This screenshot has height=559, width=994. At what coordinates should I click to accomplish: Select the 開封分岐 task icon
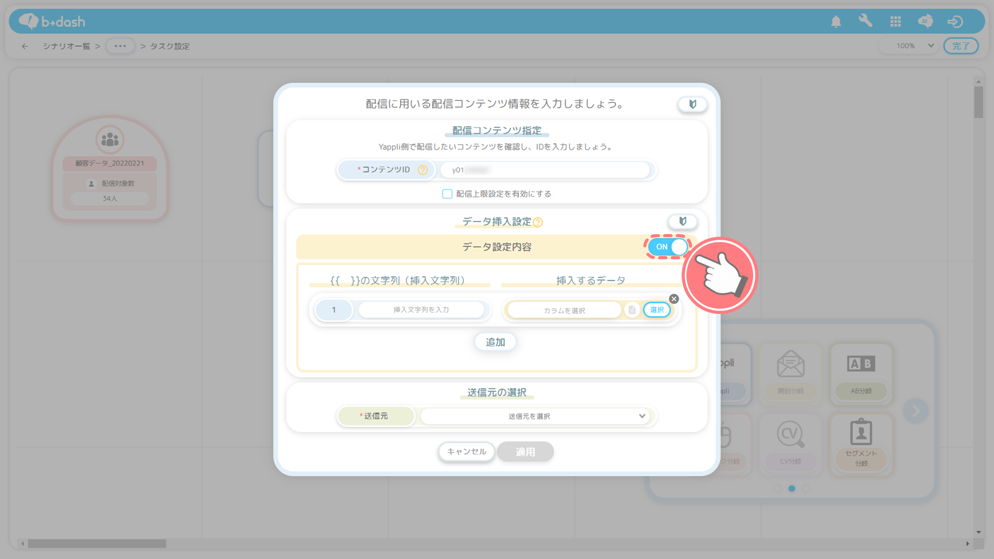790,374
